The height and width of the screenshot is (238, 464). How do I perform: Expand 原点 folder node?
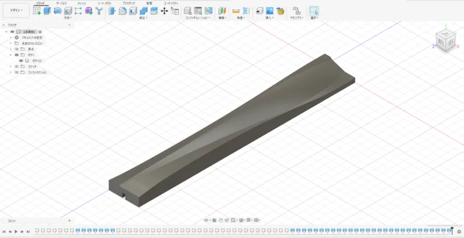tap(10, 49)
